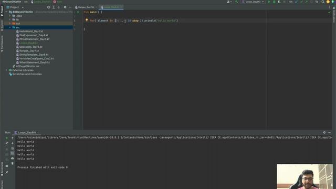
Task: Click Process finished exit code text
Action: pos(43,167)
